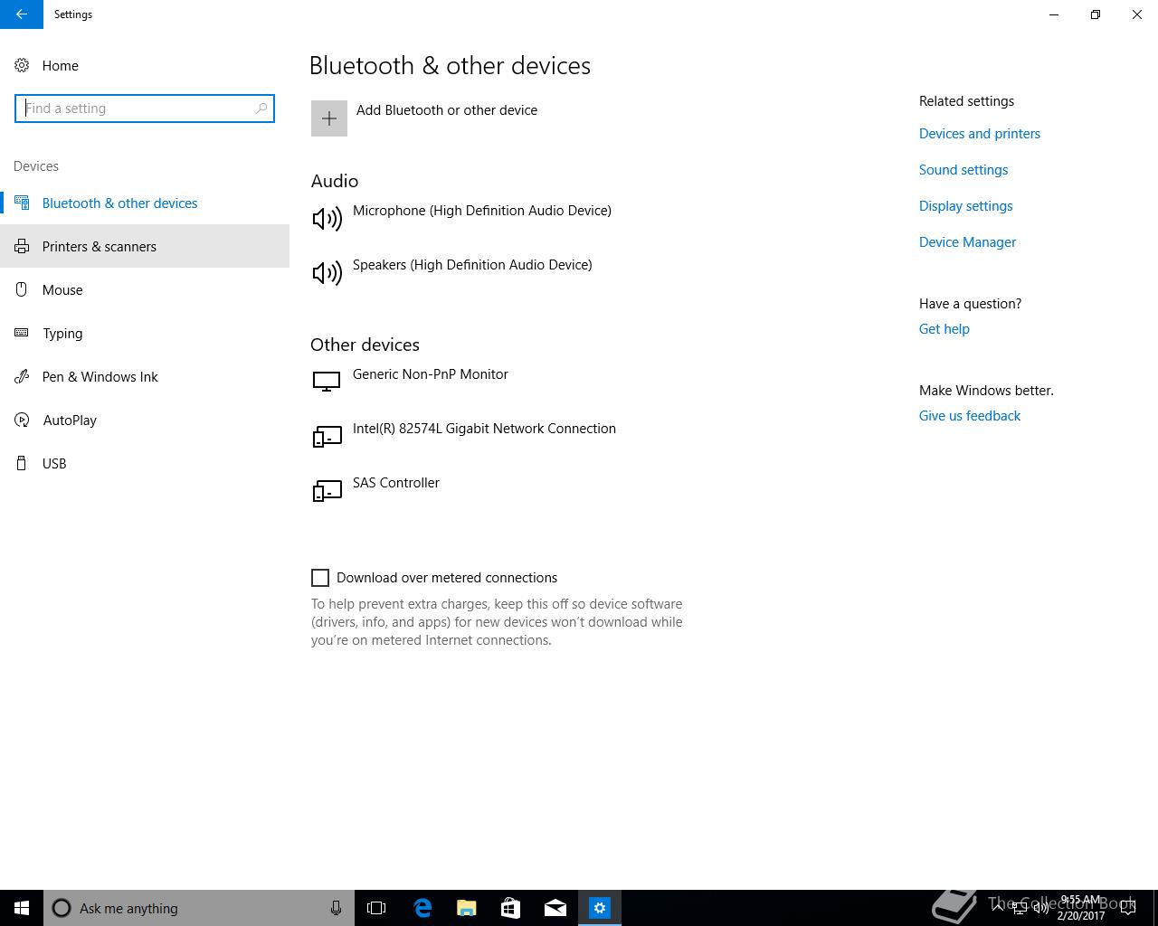Open the Mail app from taskbar
Image resolution: width=1158 pixels, height=926 pixels.
(x=555, y=908)
